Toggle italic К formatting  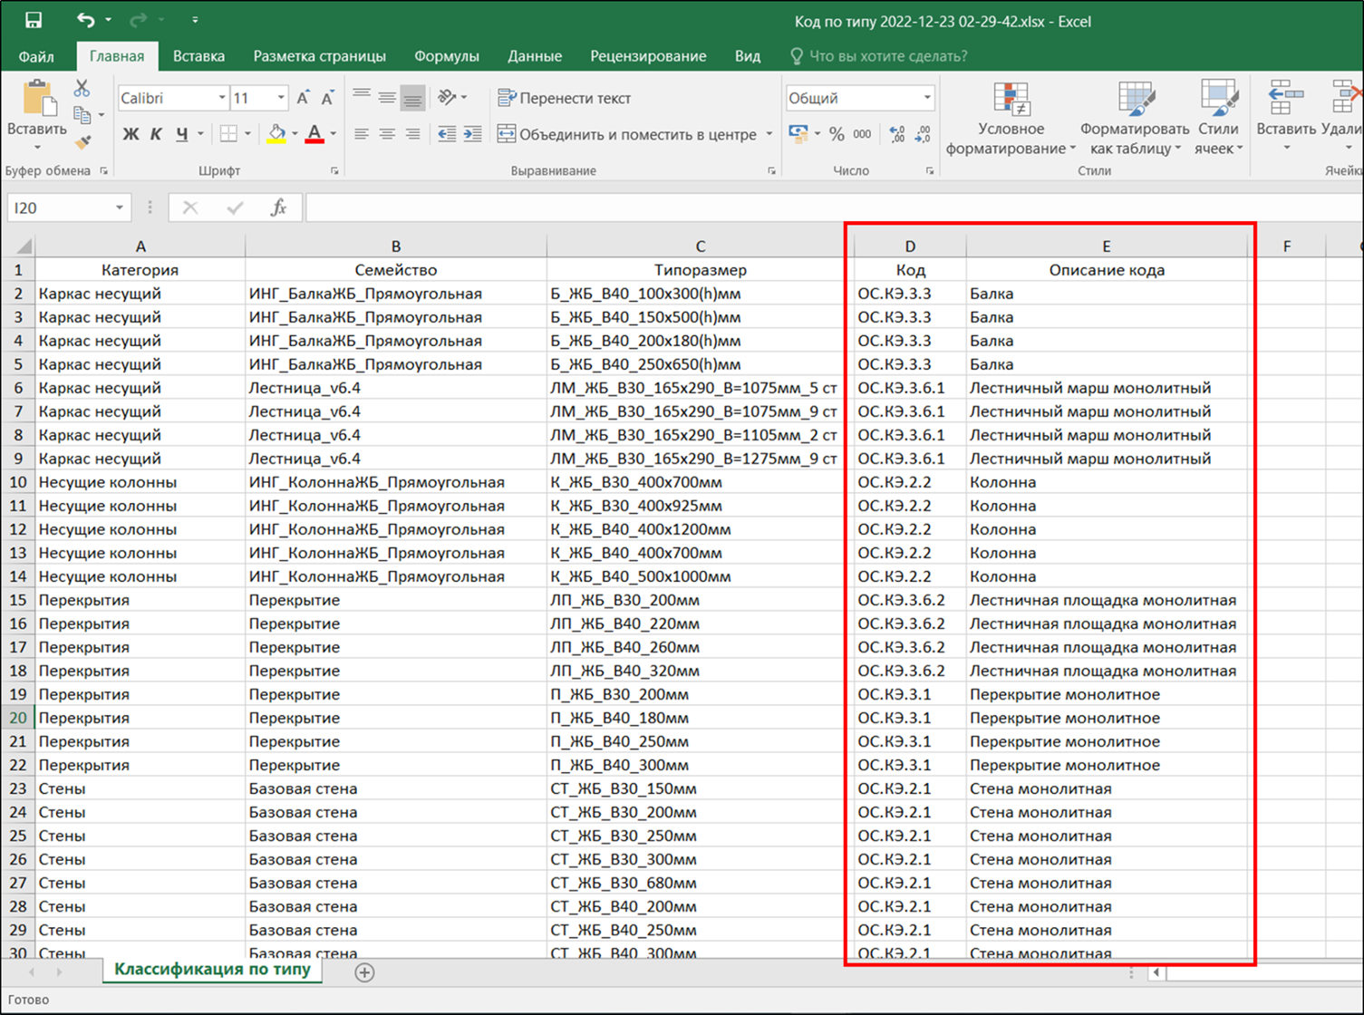[x=156, y=134]
